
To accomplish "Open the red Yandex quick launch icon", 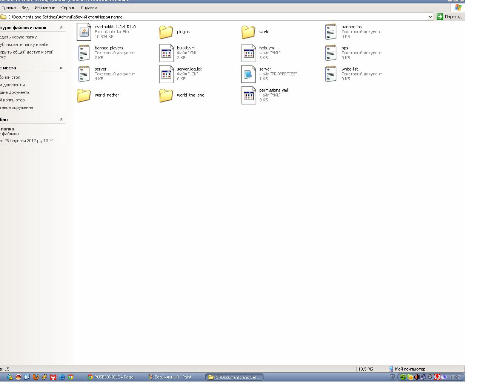I will click(x=53, y=377).
